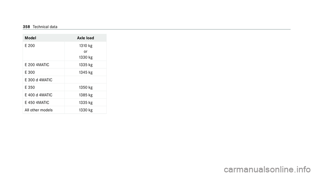Select the E 300 model cell
The image size is (316, 175).
(30, 72)
